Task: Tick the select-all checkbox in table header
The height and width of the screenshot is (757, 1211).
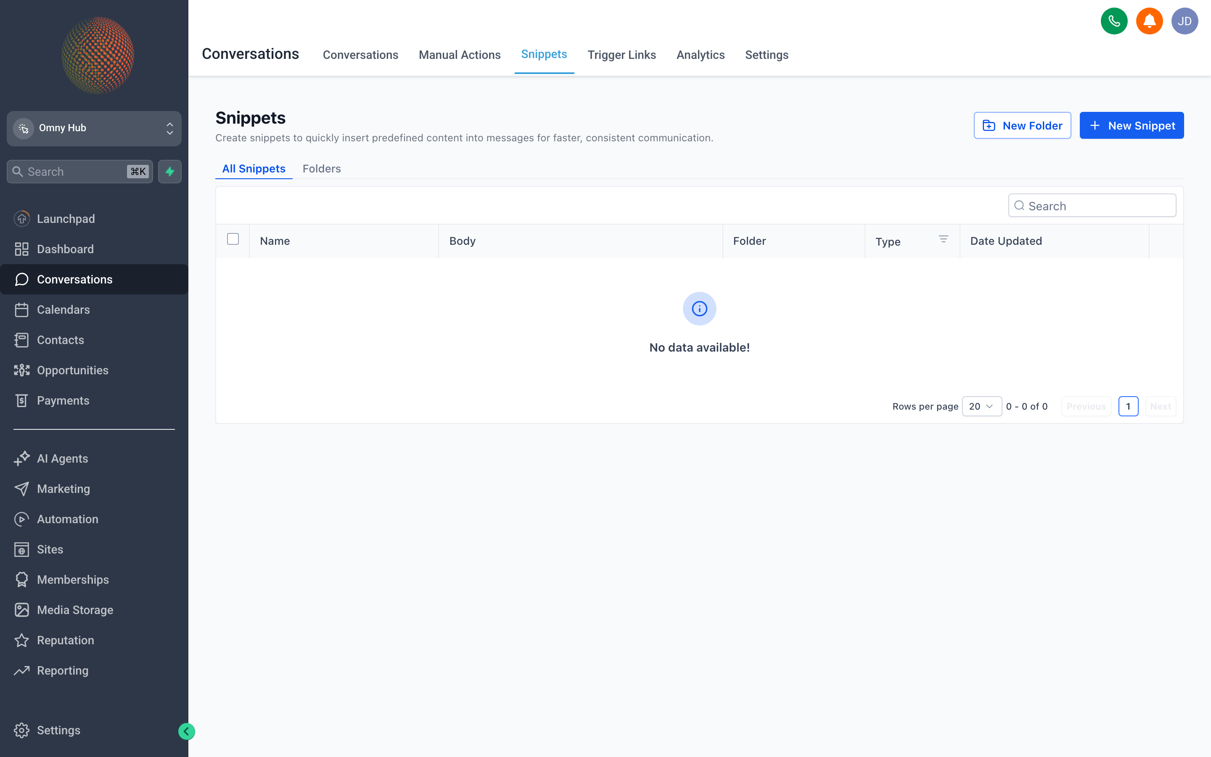Action: pos(233,239)
